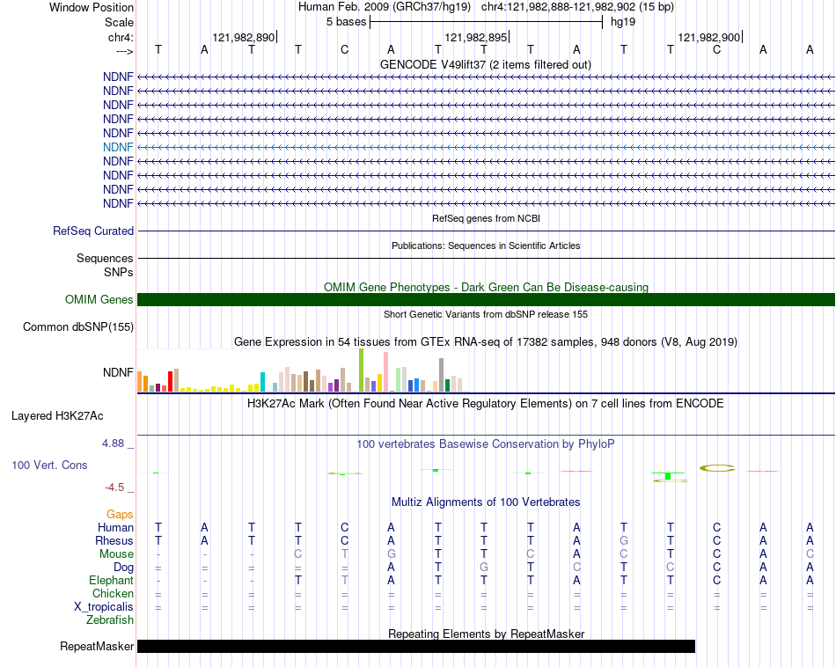Click the 121,982,890 ruler coordinate
This screenshot has width=836, height=667.
tap(243, 37)
